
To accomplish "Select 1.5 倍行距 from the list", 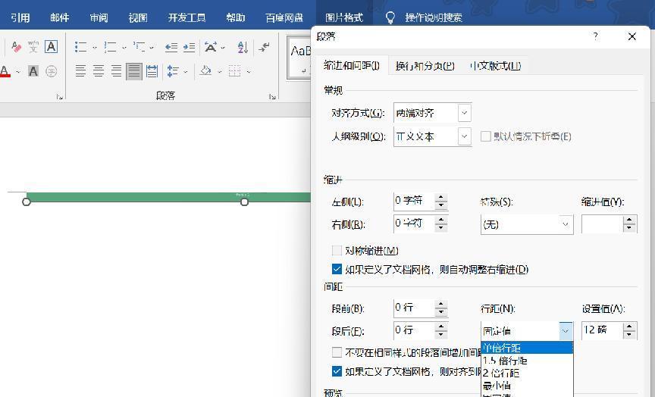I will (x=527, y=361).
